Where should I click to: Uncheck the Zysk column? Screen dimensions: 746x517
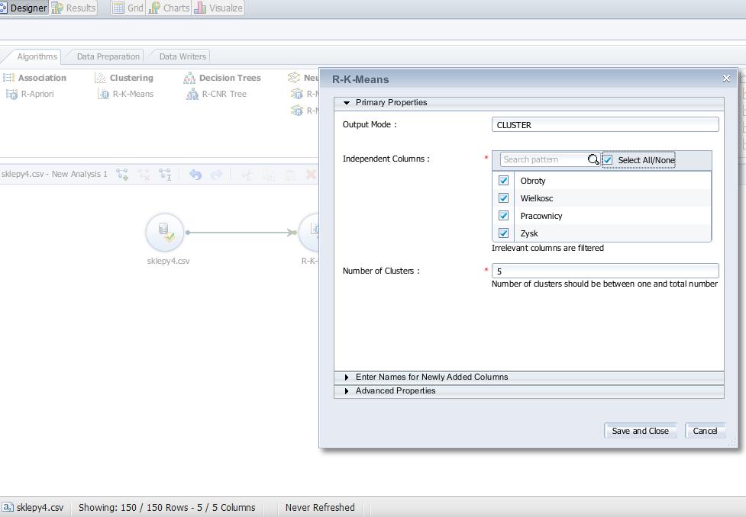click(x=503, y=233)
